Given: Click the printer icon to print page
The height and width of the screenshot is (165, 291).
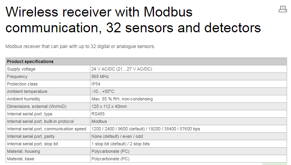Looking at the screenshot, I should [x=282, y=9].
